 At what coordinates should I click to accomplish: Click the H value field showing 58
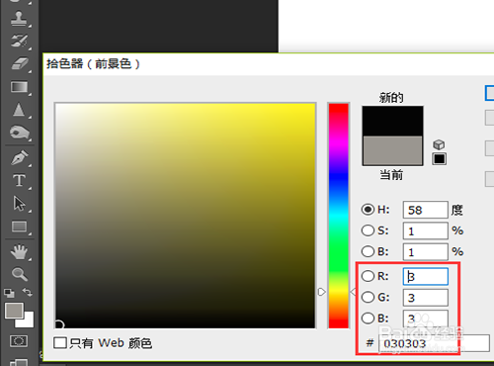coord(425,210)
